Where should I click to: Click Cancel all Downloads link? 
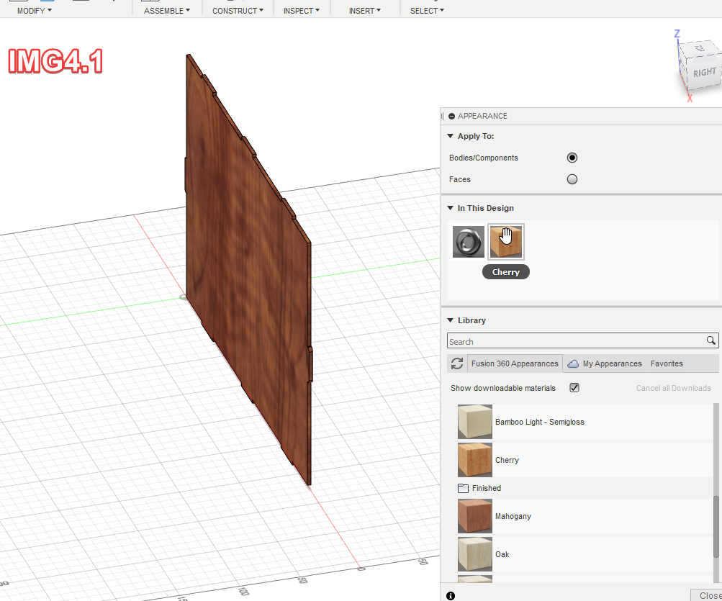[673, 388]
